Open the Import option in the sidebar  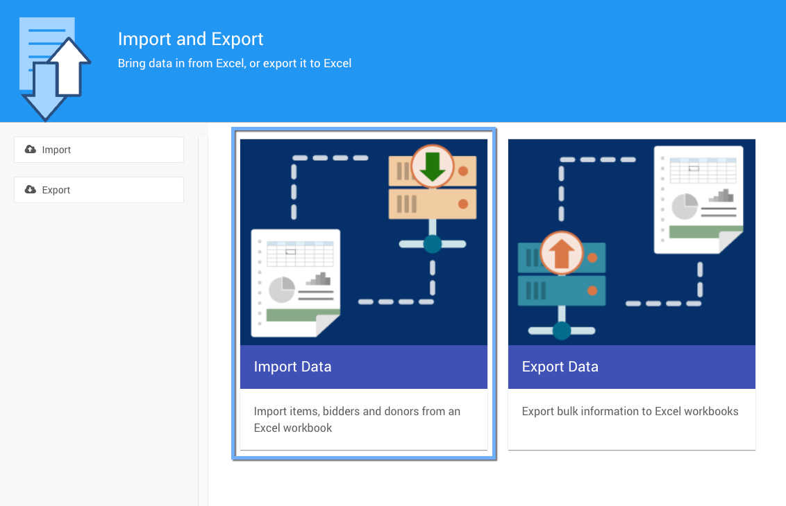click(x=99, y=150)
